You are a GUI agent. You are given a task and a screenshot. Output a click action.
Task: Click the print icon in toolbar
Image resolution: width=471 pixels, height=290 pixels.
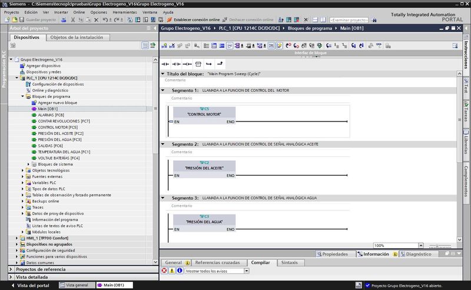pos(64,20)
